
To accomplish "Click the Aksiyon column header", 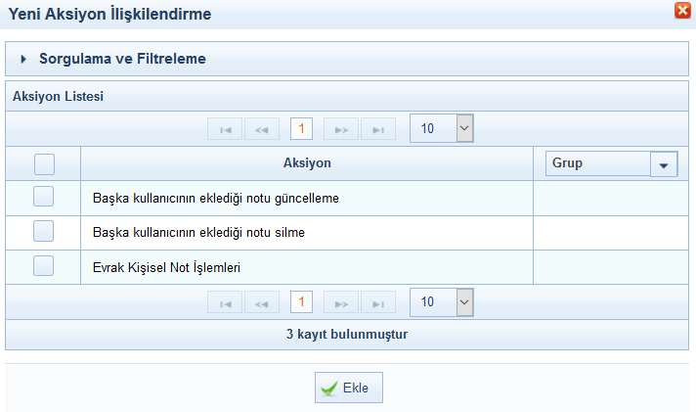I will (x=307, y=163).
